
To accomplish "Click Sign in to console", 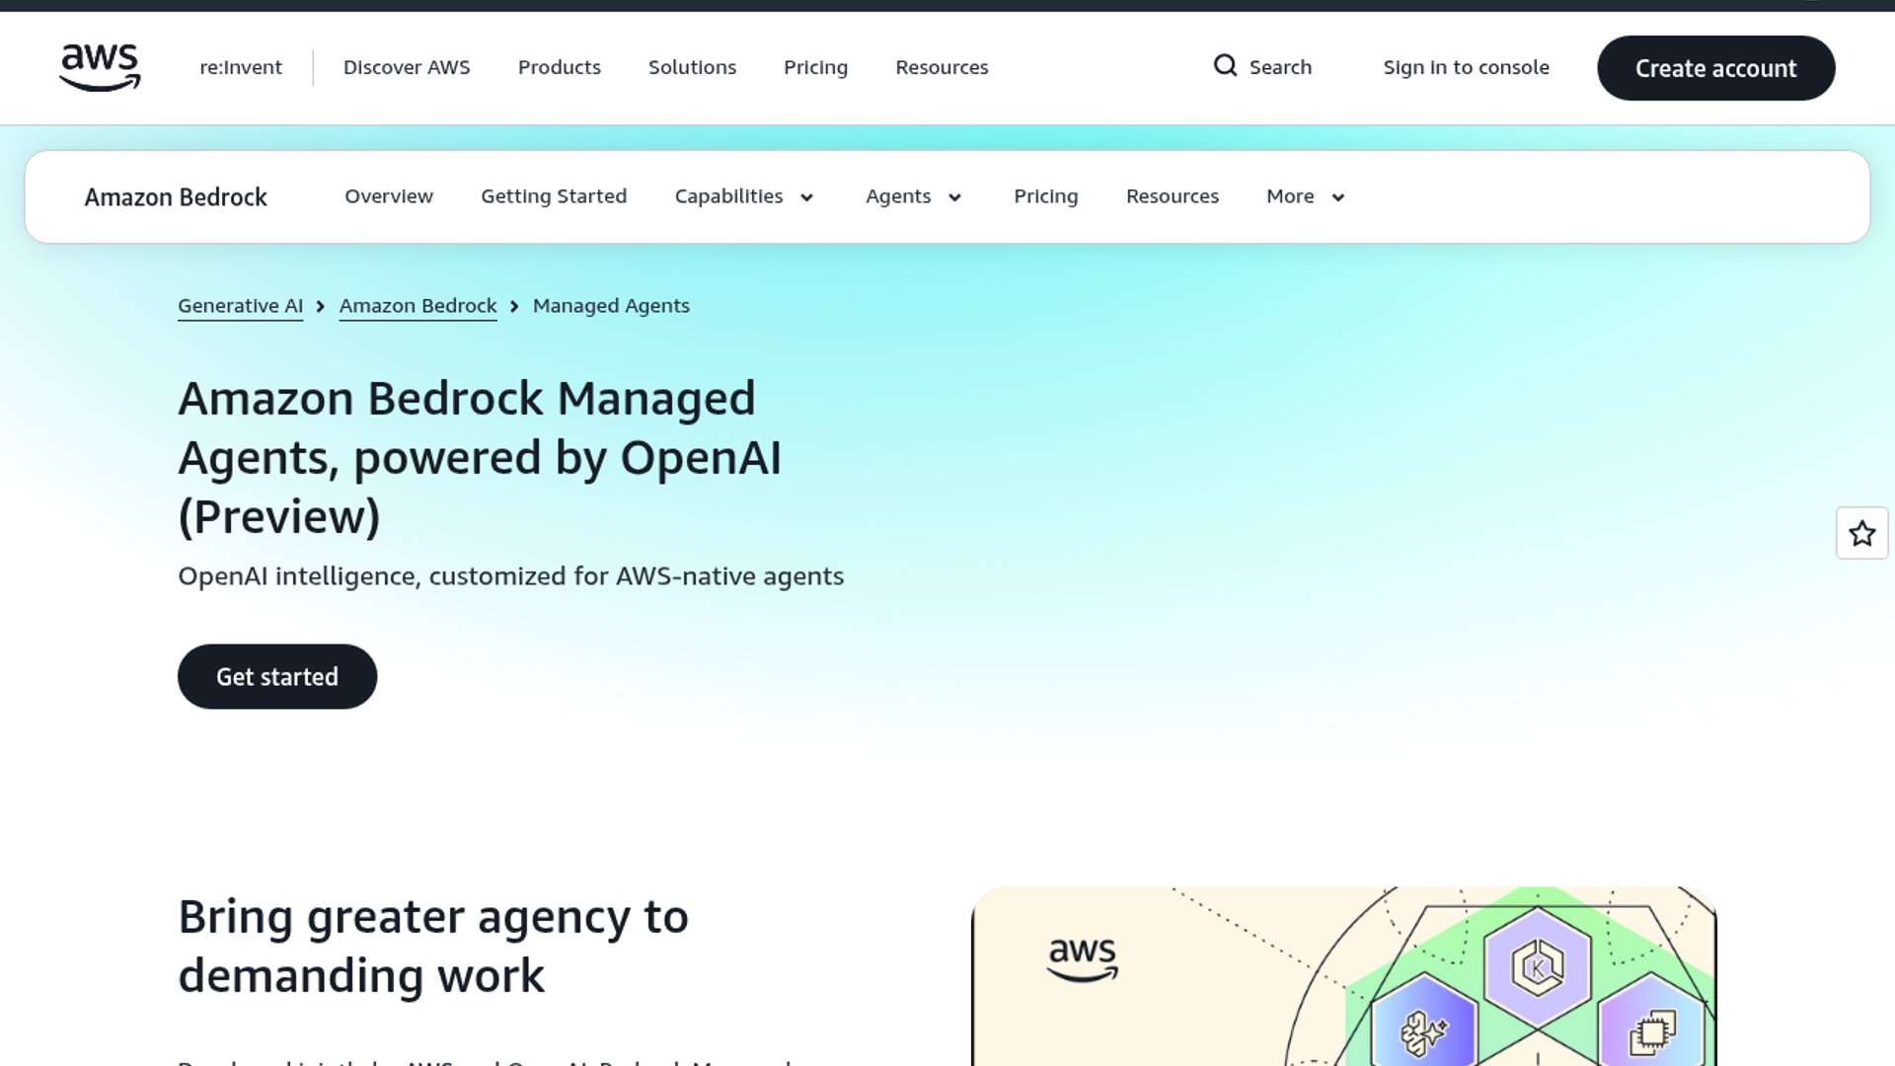I will (1466, 67).
